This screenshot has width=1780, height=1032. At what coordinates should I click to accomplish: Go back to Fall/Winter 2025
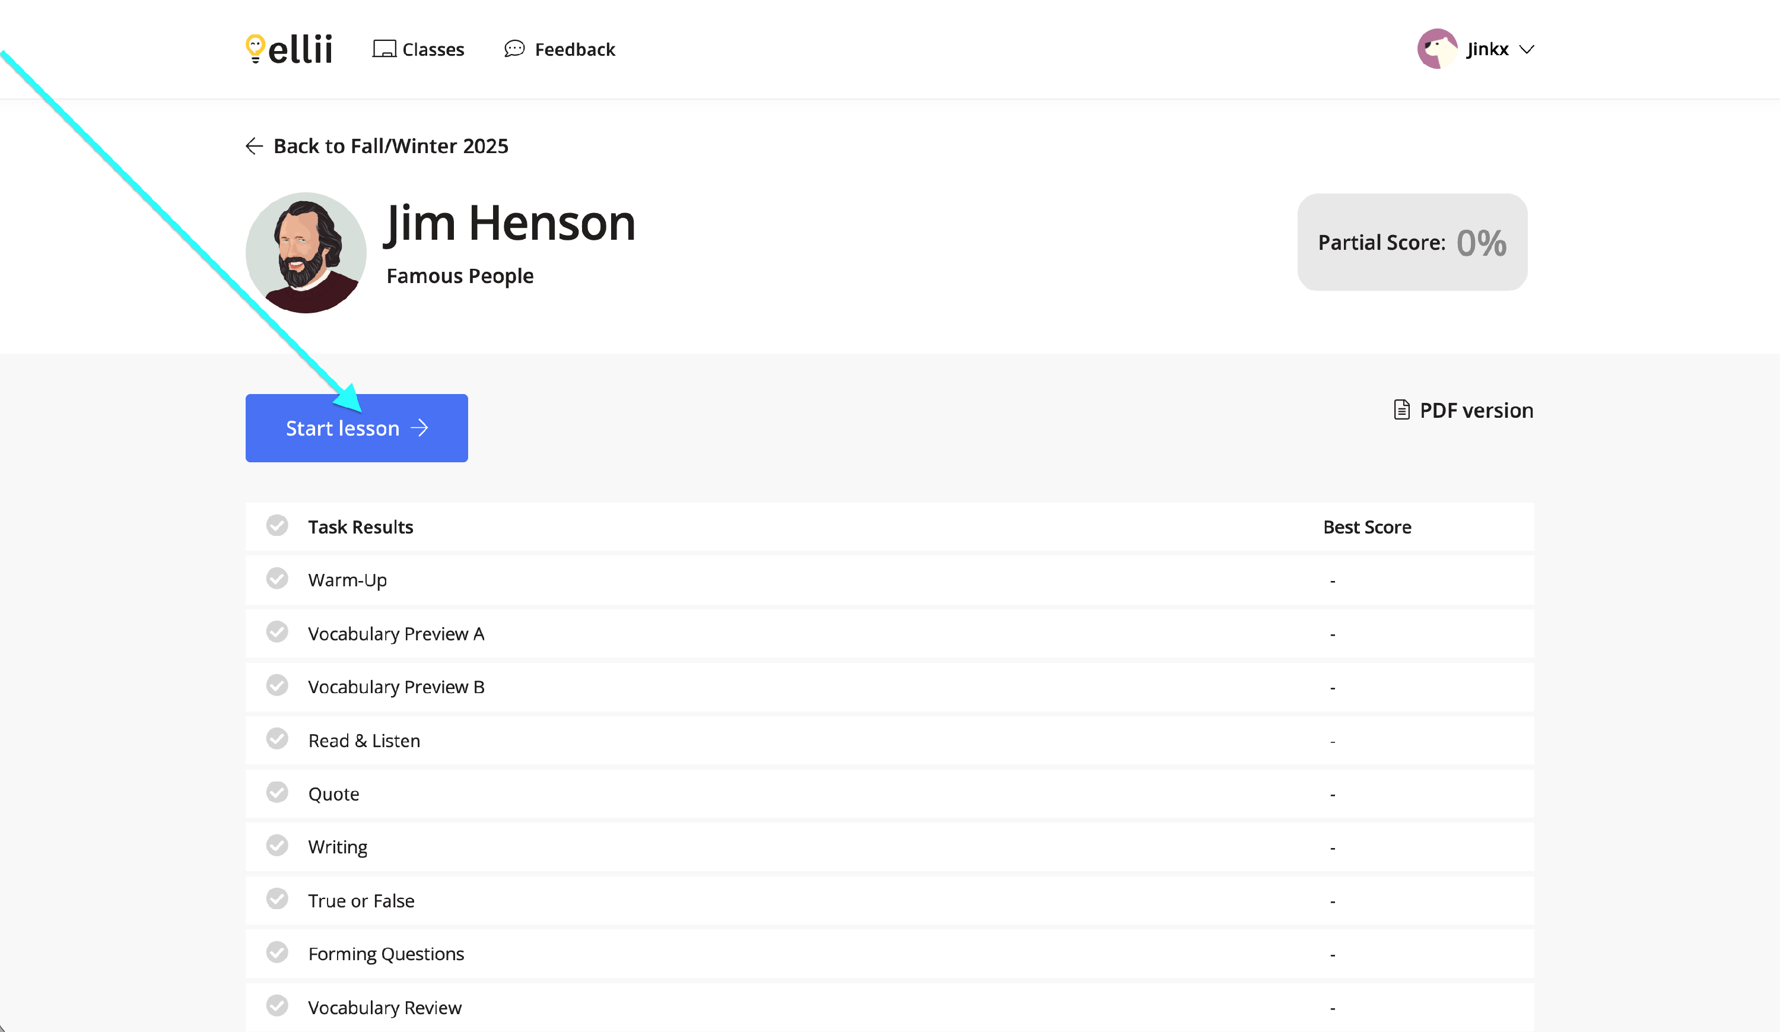(x=390, y=145)
